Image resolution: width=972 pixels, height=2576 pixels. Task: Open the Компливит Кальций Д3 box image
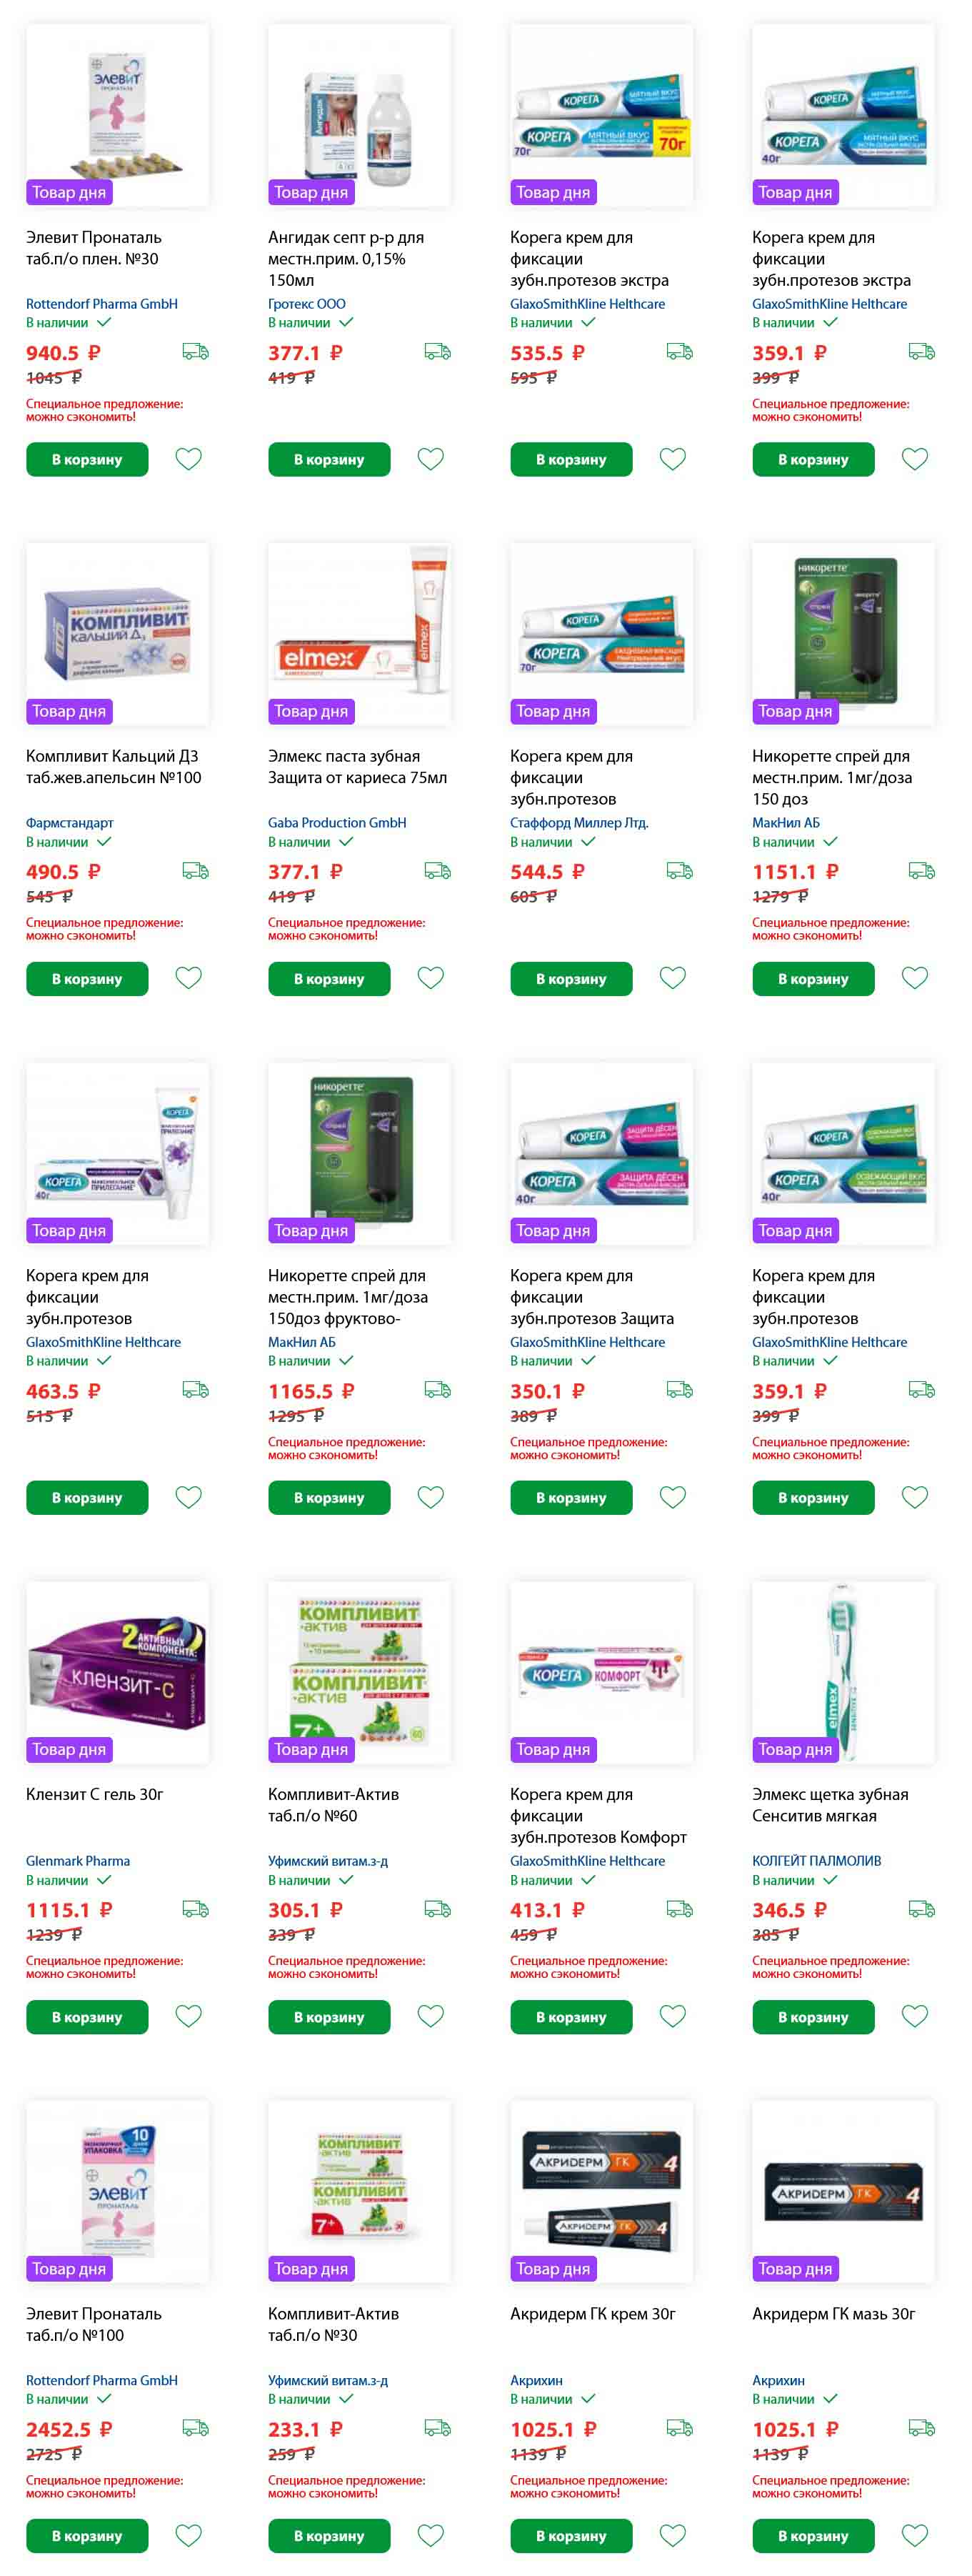click(x=118, y=634)
